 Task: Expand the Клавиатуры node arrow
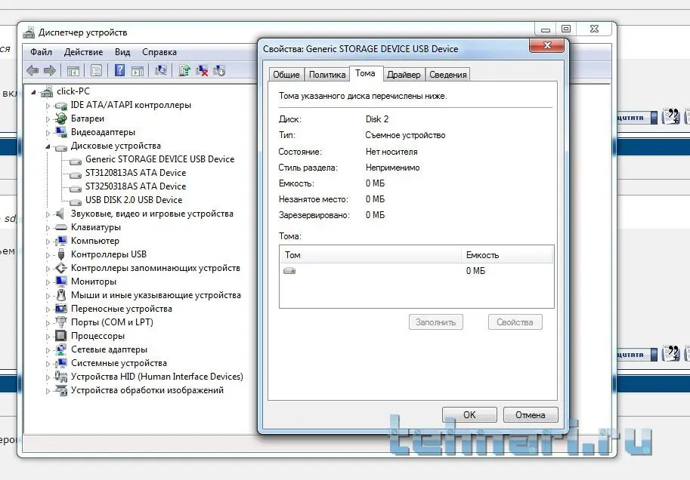pyautogui.click(x=48, y=228)
